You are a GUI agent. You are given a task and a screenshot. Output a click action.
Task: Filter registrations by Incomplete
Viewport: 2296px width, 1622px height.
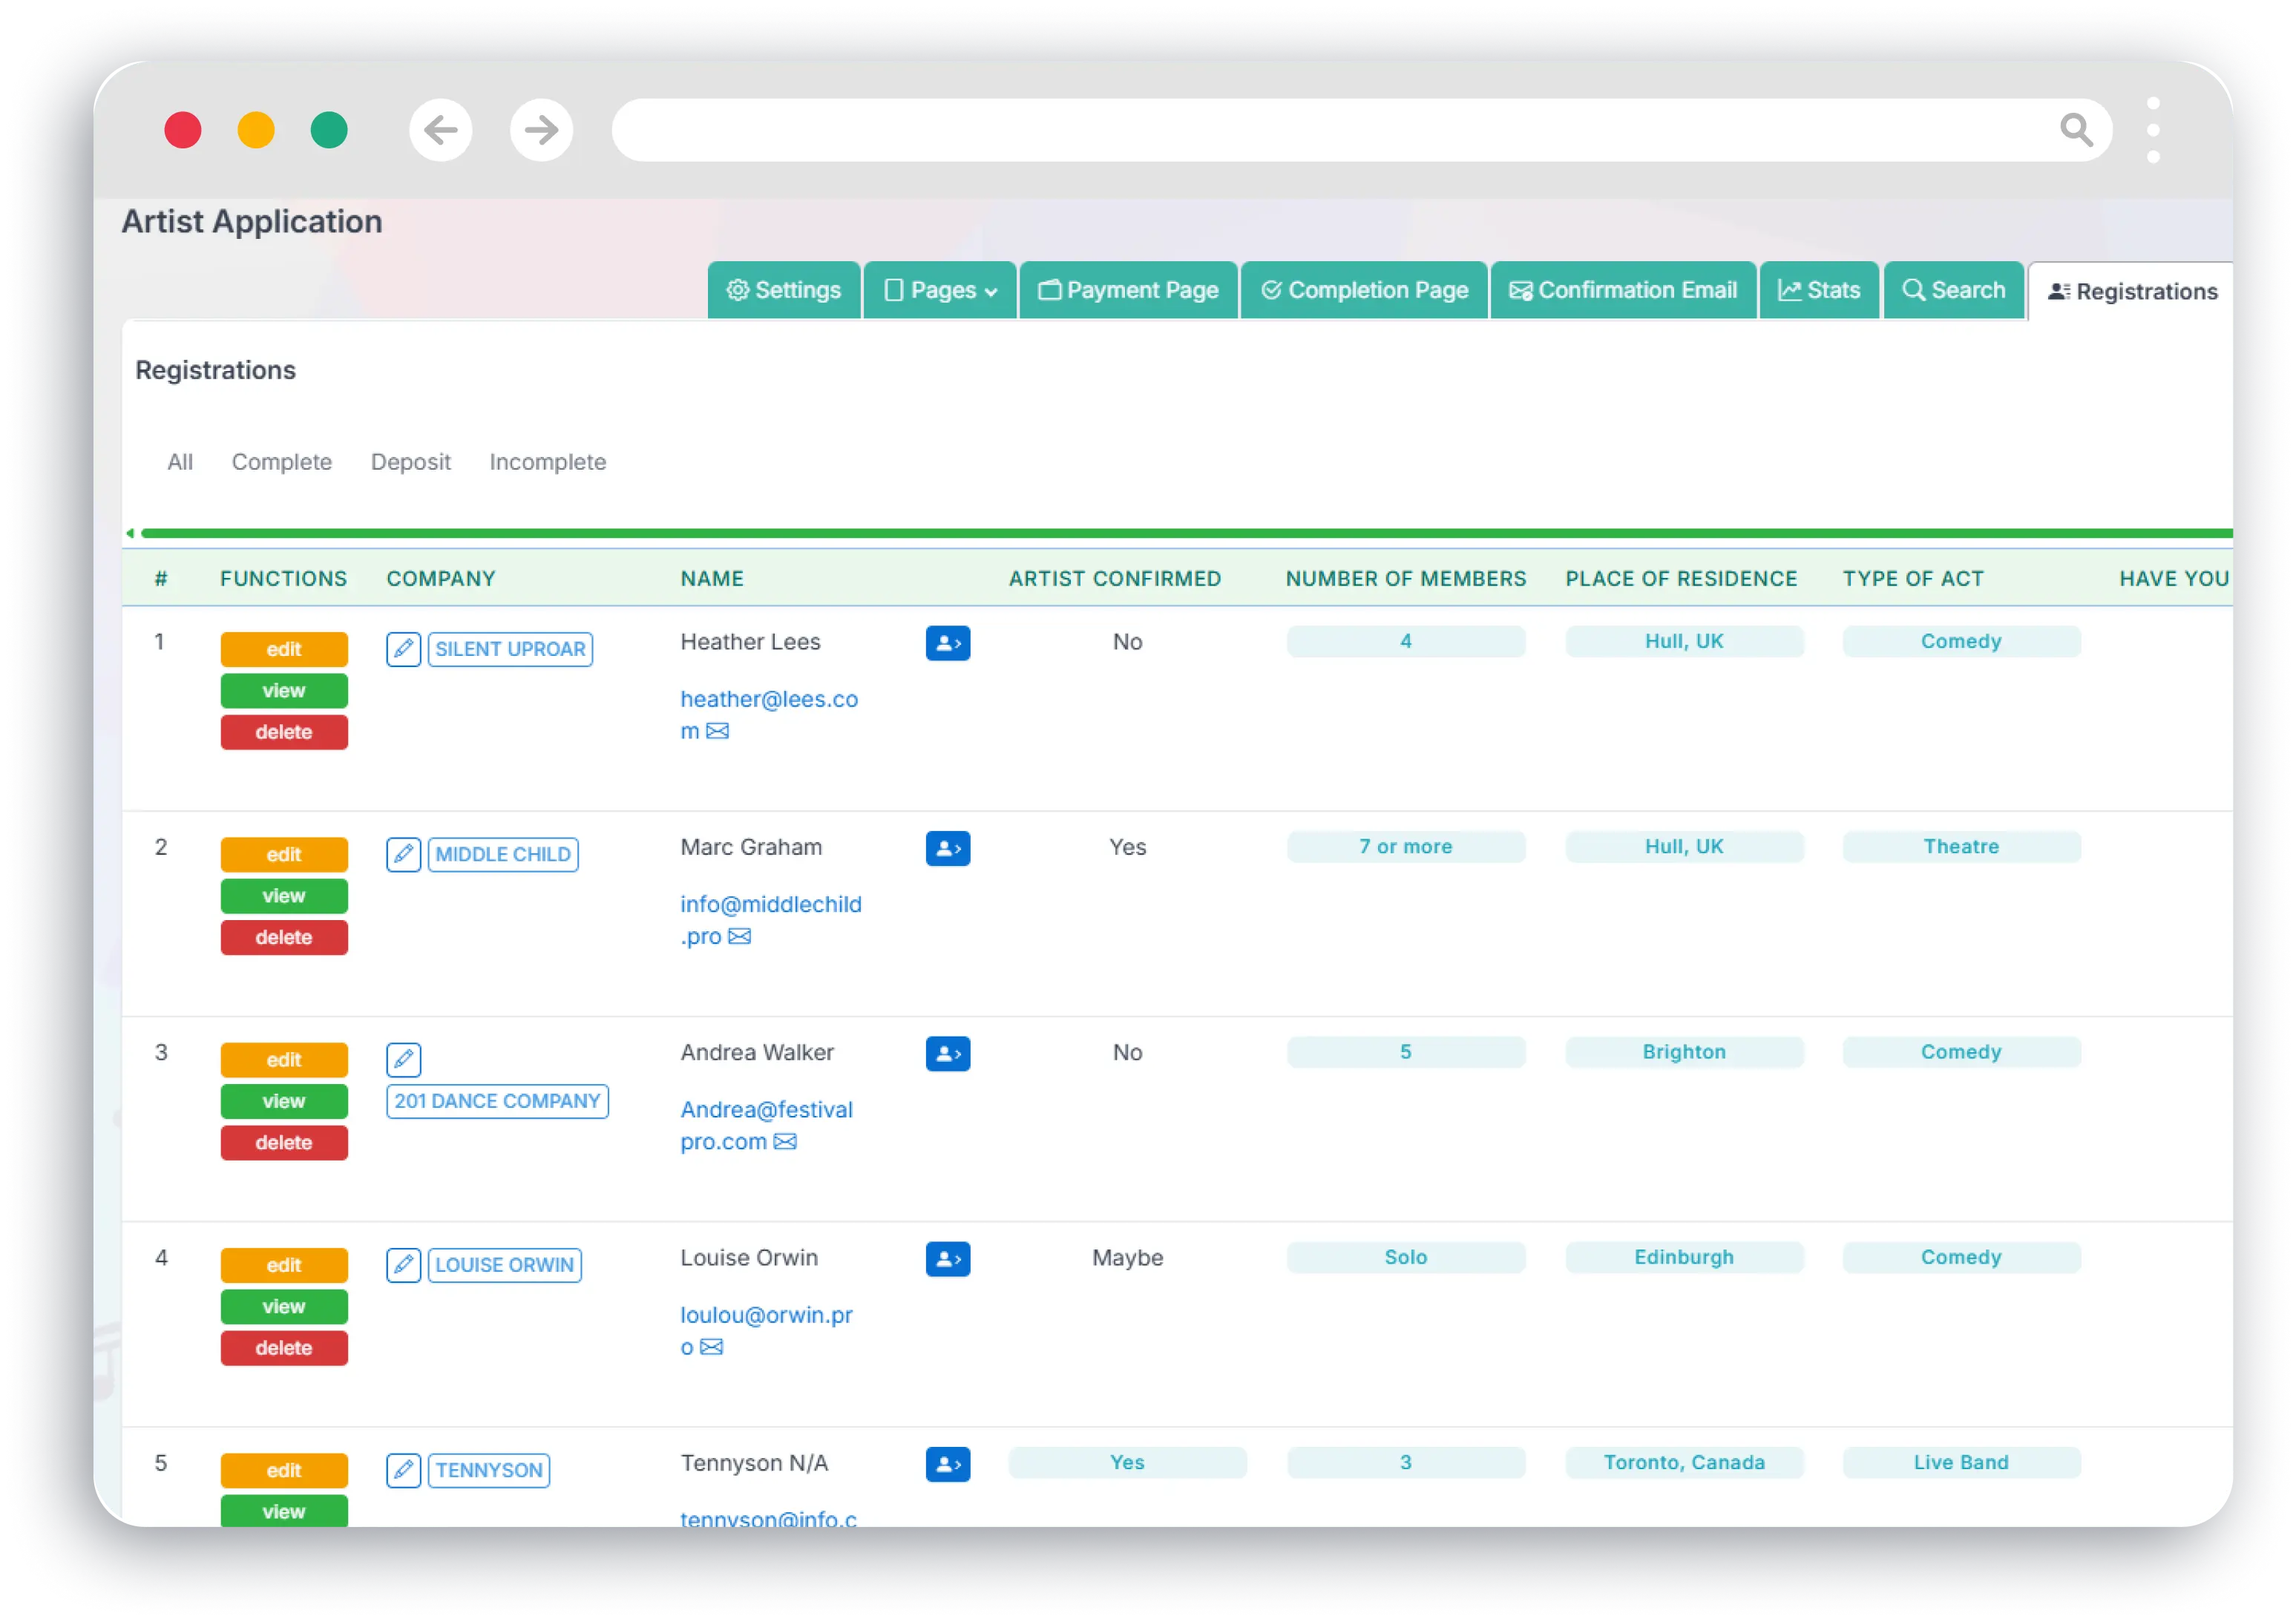(x=547, y=462)
